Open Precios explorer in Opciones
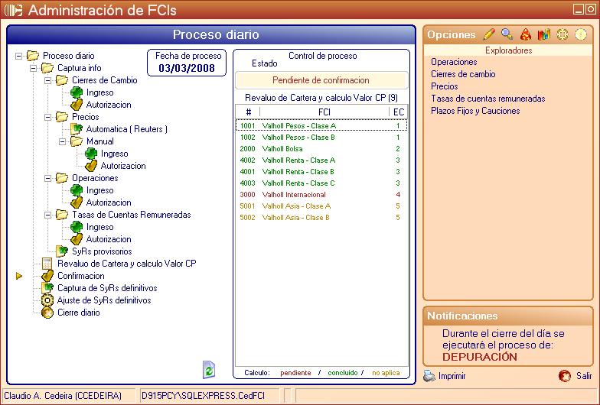The image size is (600, 405). 444,86
